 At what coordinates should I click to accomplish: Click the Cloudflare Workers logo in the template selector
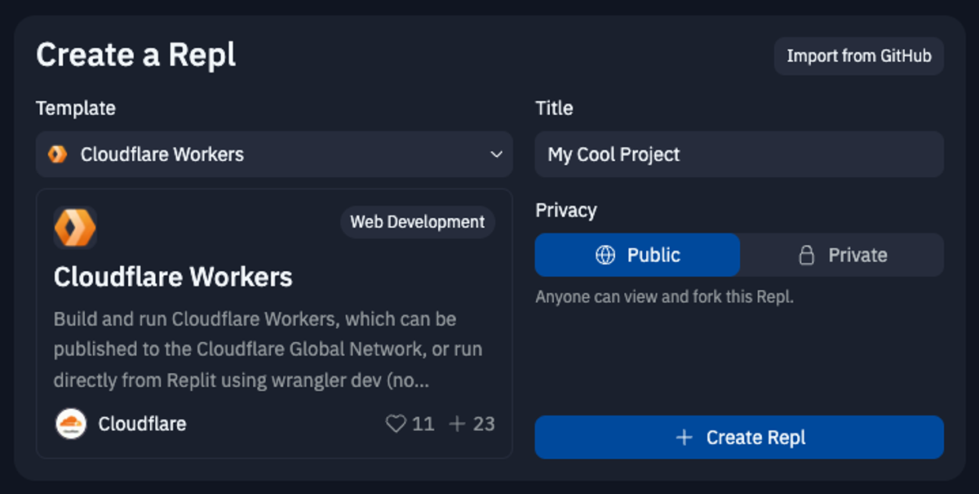pyautogui.click(x=57, y=154)
